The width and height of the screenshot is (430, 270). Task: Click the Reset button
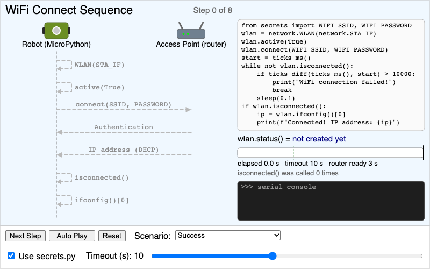112,236
